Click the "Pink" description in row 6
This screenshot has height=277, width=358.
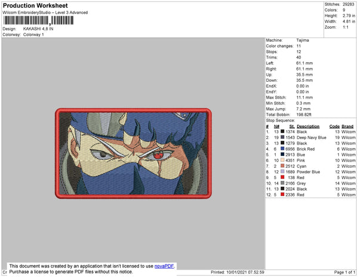[x=301, y=161]
